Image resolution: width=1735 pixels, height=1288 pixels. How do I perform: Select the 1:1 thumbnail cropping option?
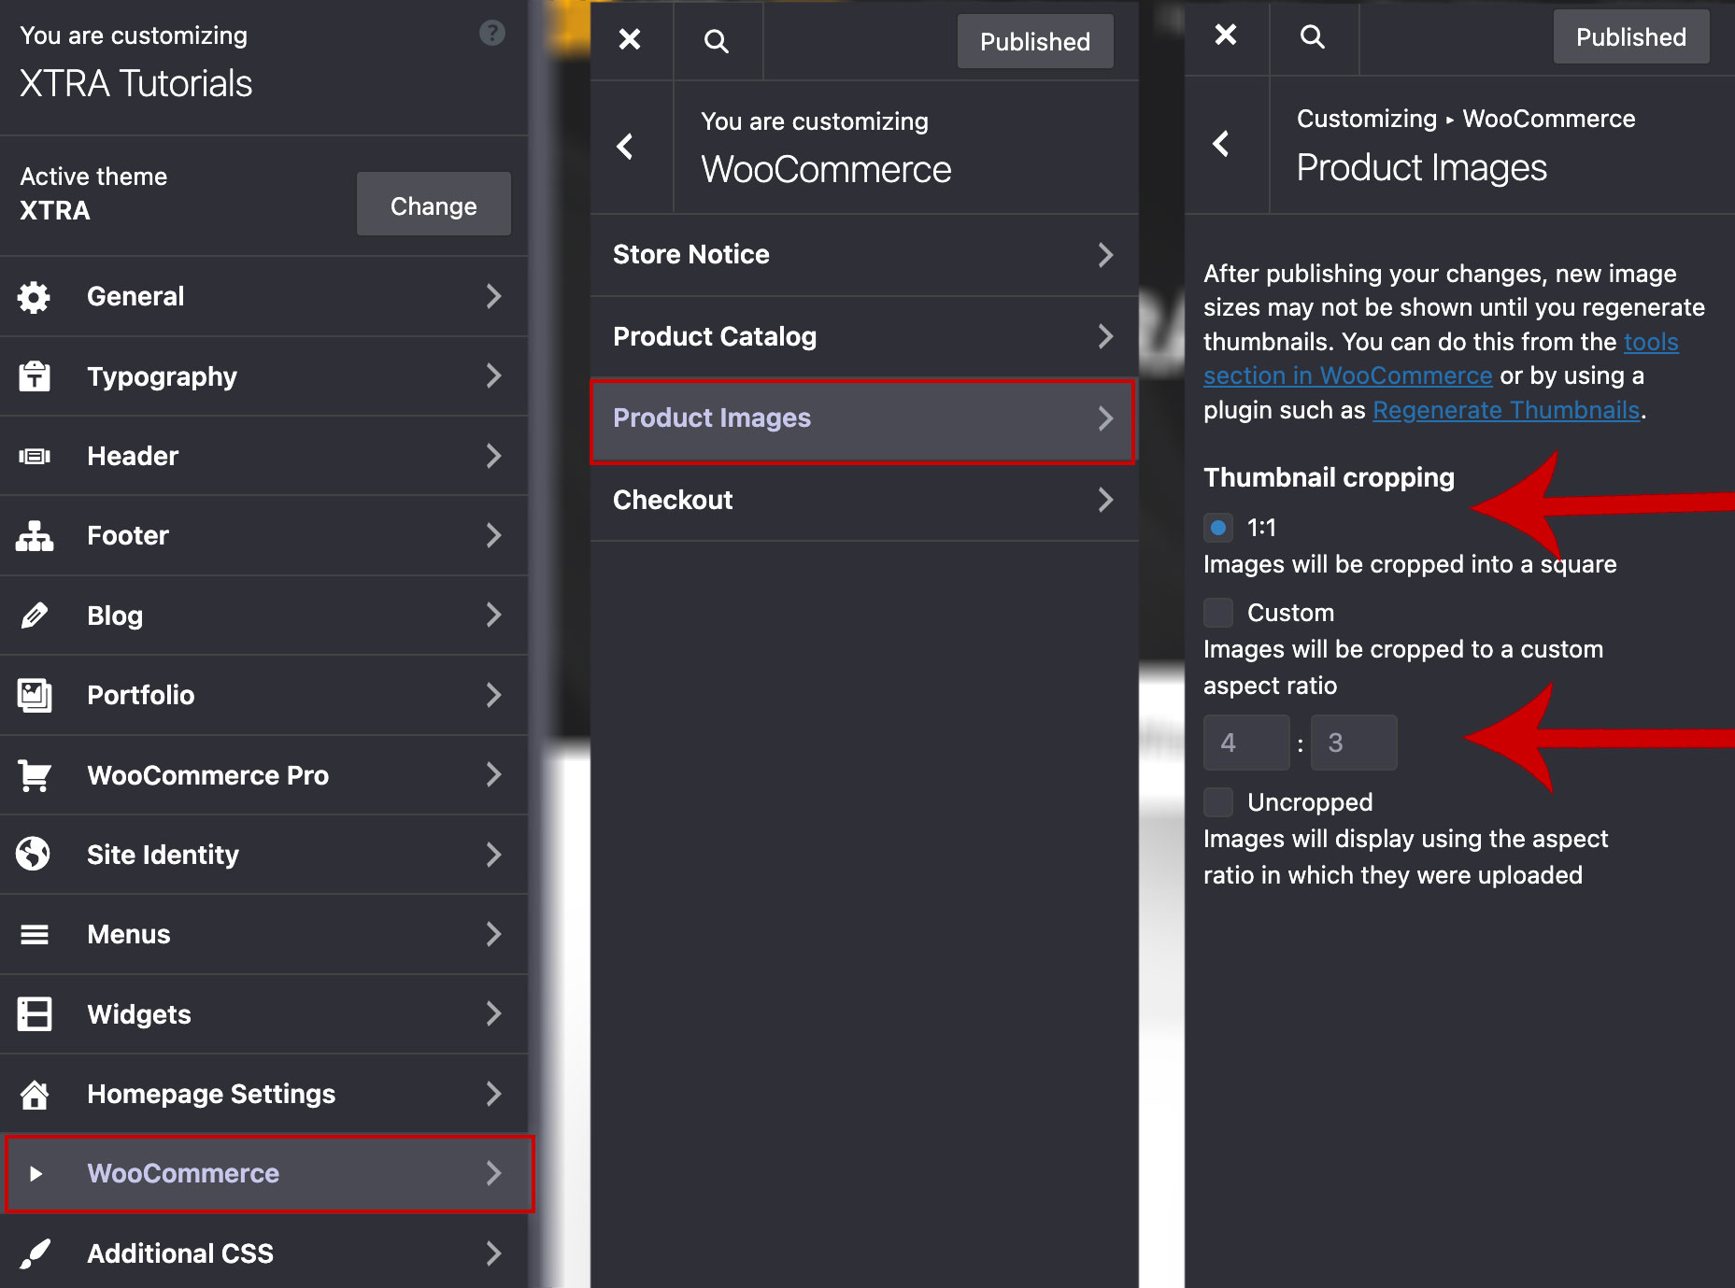(x=1218, y=528)
